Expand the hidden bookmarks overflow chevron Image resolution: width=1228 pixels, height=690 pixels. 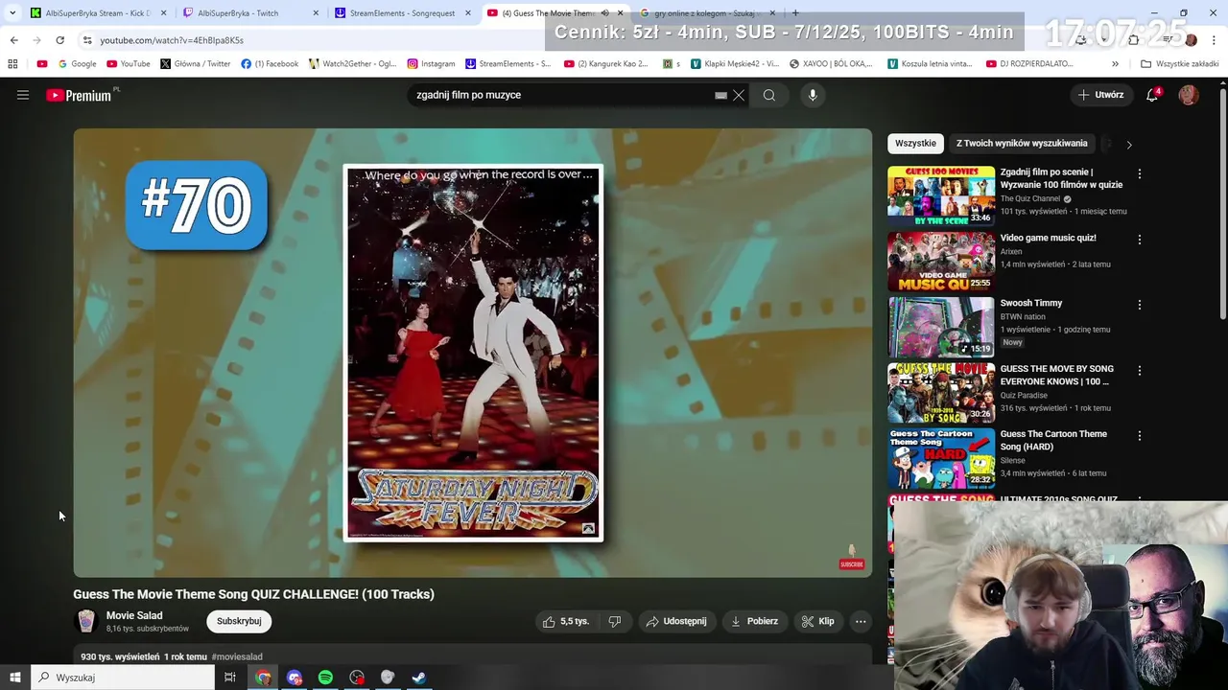coord(1115,64)
